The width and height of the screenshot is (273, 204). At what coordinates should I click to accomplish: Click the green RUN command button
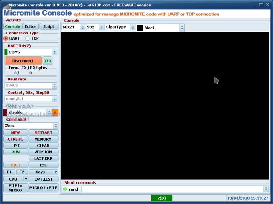pos(15,152)
